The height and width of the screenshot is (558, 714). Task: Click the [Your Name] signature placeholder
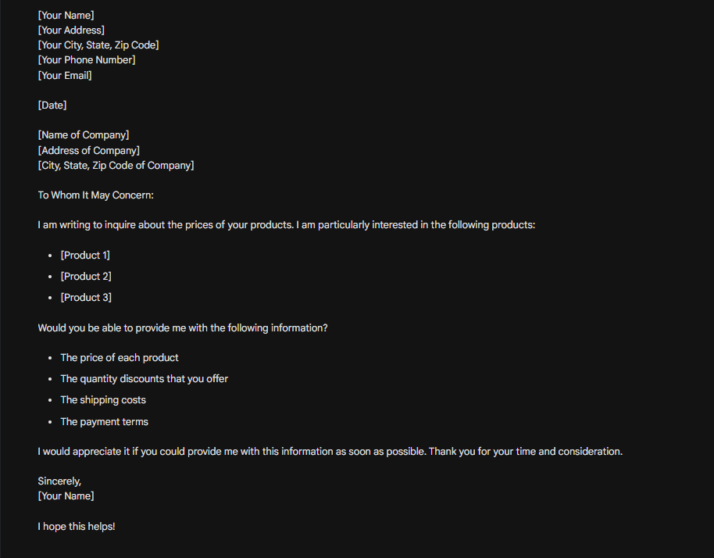click(66, 496)
